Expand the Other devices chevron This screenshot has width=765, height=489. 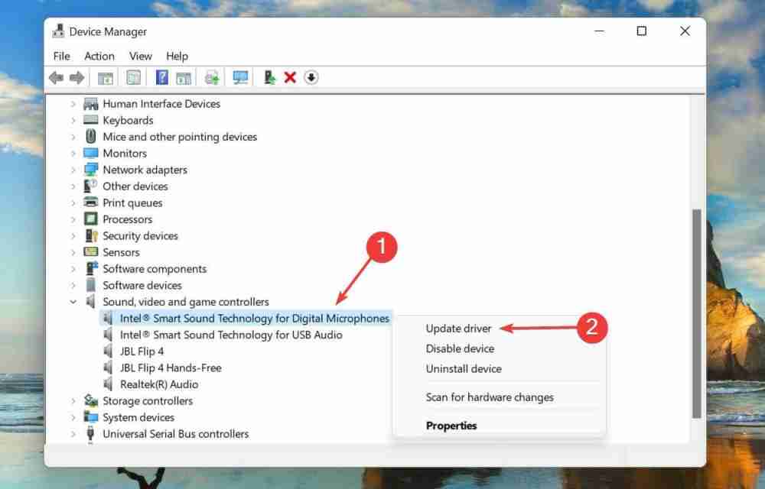(73, 186)
